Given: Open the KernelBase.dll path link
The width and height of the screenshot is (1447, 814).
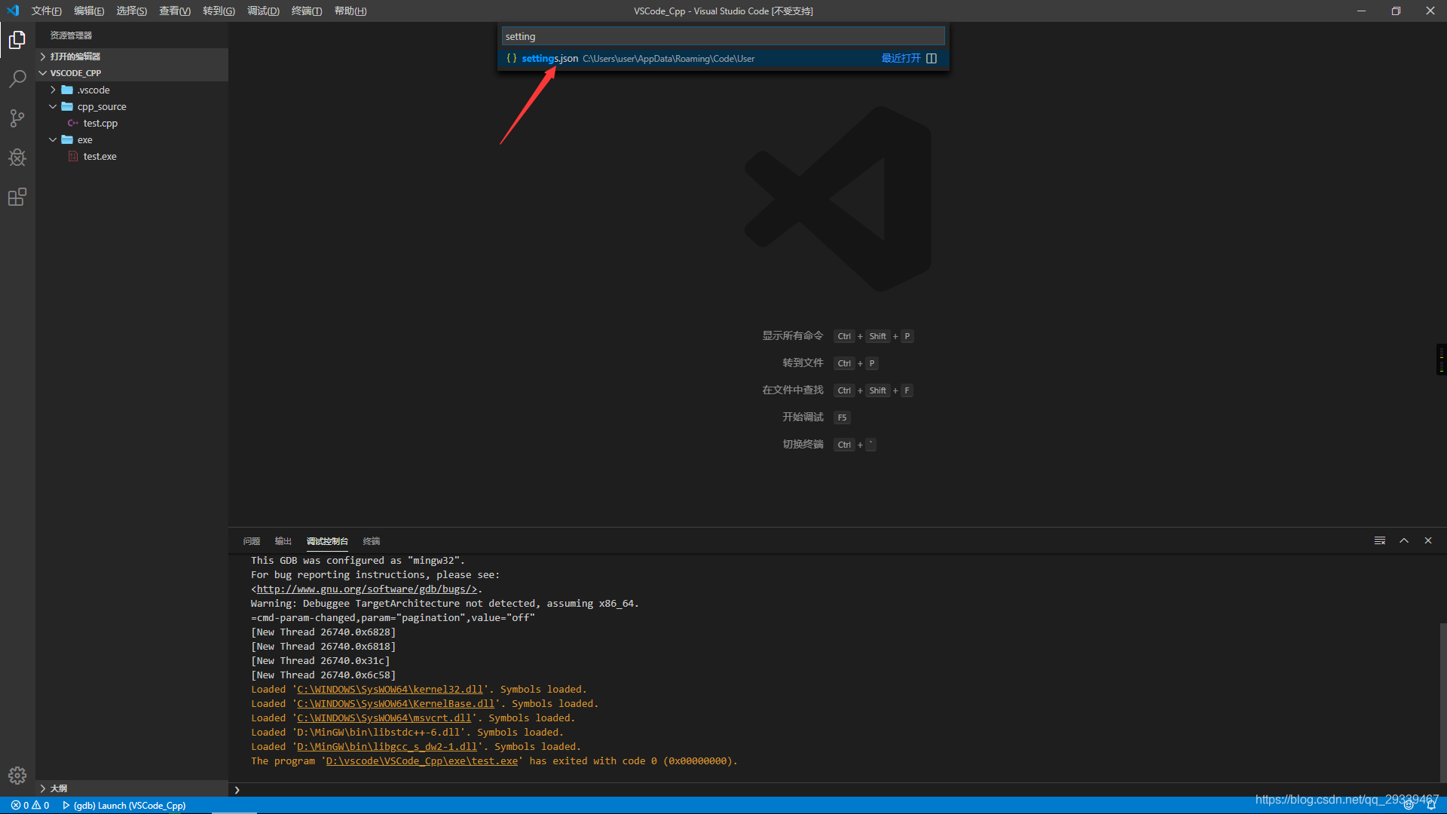Looking at the screenshot, I should pos(396,704).
